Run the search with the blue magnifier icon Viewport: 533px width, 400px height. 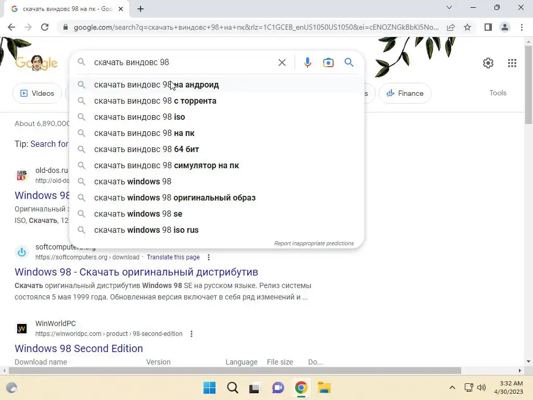click(x=349, y=63)
